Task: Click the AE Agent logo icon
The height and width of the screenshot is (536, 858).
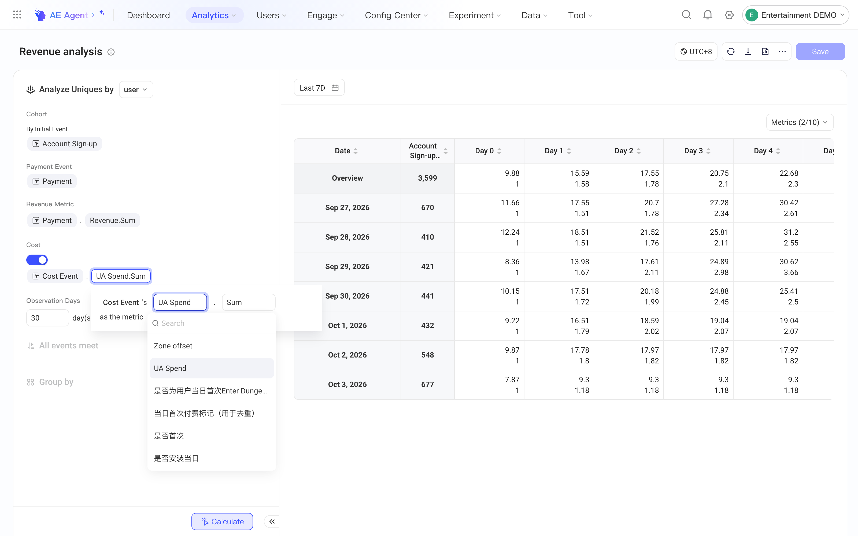Action: 40,15
